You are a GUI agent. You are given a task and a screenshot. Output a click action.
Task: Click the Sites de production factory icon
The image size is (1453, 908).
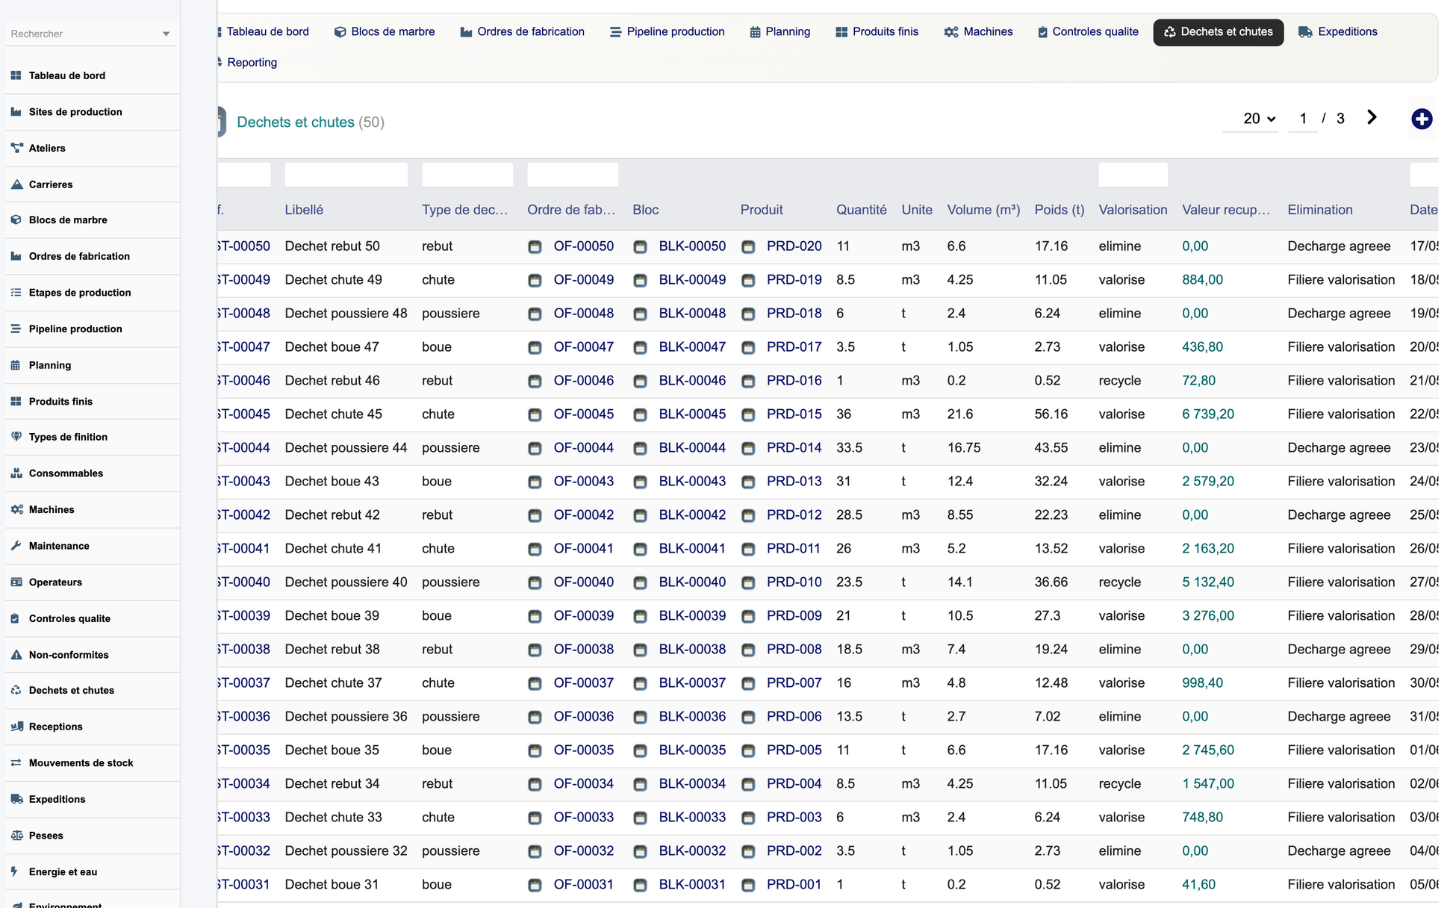(16, 112)
